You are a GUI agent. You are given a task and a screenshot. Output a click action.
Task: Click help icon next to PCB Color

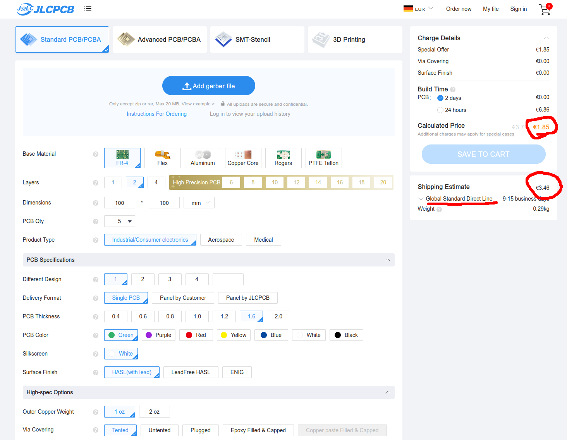[x=96, y=335]
